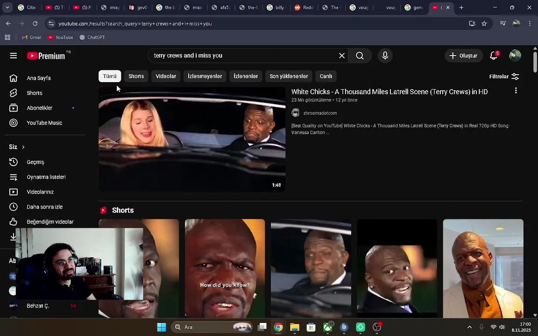
Task: Select the Son yüklenenler filter chip
Action: tap(289, 76)
